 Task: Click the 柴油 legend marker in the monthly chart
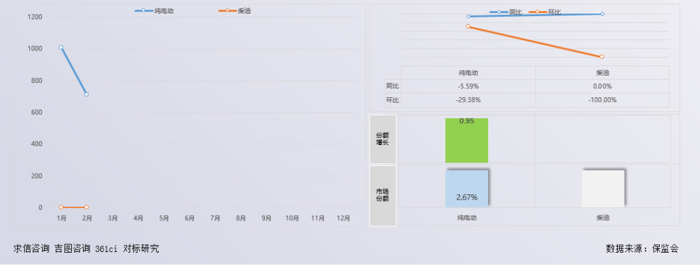click(x=227, y=10)
